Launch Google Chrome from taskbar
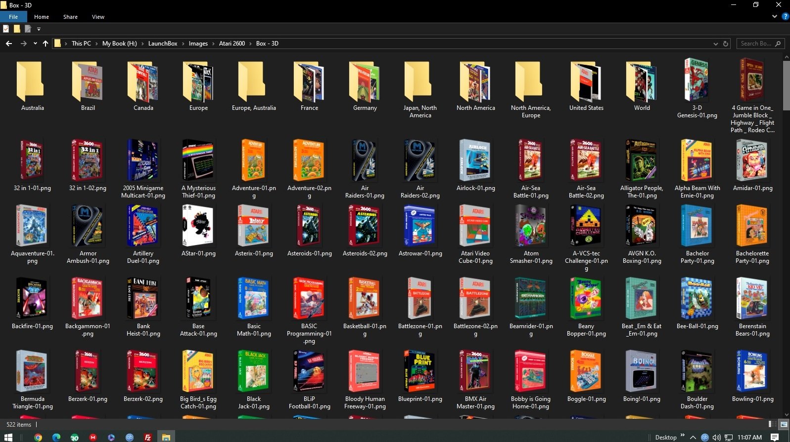Viewport: 790px width, 442px height. pyautogui.click(x=38, y=437)
